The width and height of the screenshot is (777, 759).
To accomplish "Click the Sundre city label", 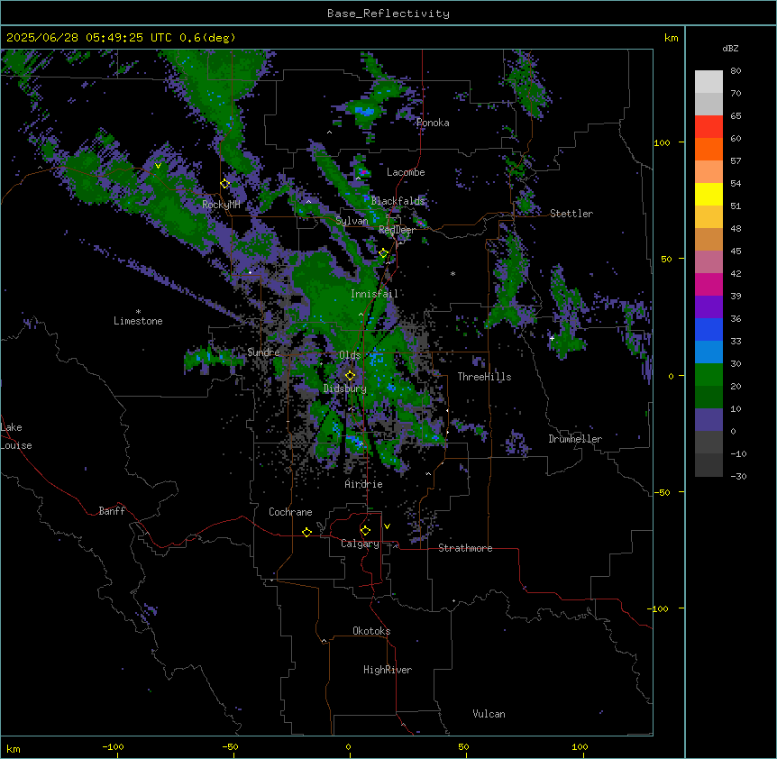I will (x=263, y=352).
